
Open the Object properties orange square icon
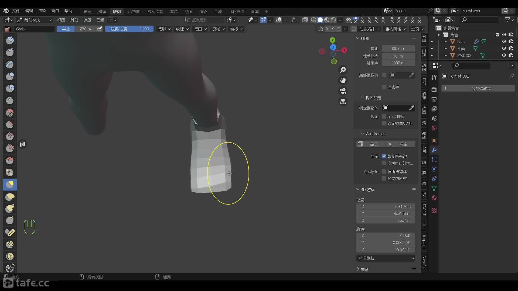pyautogui.click(x=434, y=140)
